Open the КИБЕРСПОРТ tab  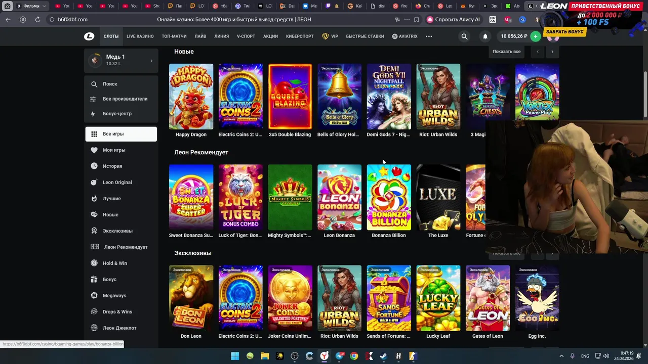[300, 36]
